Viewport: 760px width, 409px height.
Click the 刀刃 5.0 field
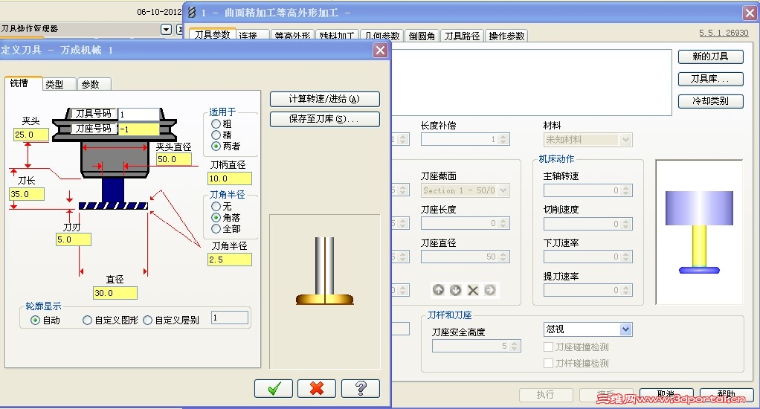click(x=73, y=239)
